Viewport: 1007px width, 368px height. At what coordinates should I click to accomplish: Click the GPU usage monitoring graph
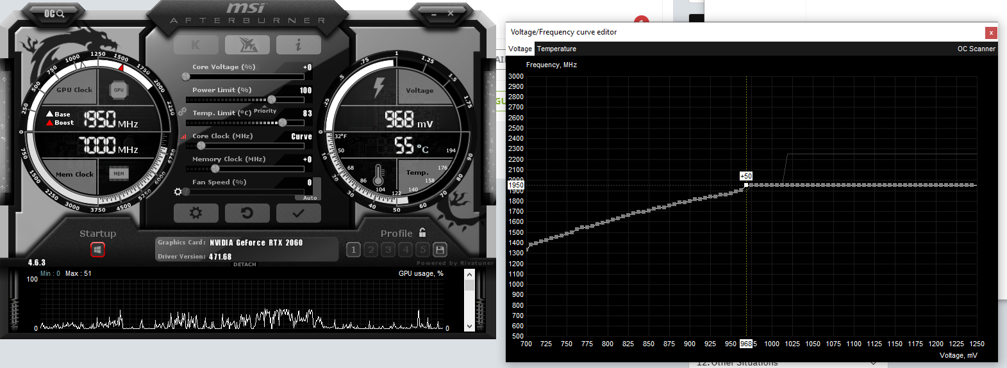pyautogui.click(x=242, y=304)
